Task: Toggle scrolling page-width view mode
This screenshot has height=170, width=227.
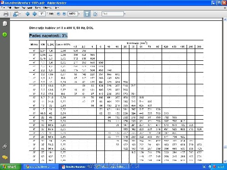Action: [87, 14]
